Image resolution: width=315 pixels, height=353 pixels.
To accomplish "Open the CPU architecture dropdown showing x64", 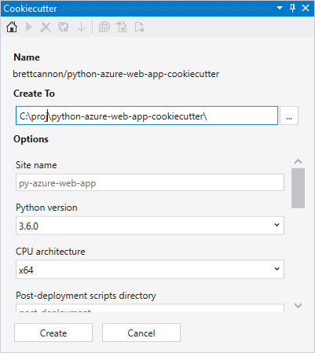I will click(x=150, y=270).
